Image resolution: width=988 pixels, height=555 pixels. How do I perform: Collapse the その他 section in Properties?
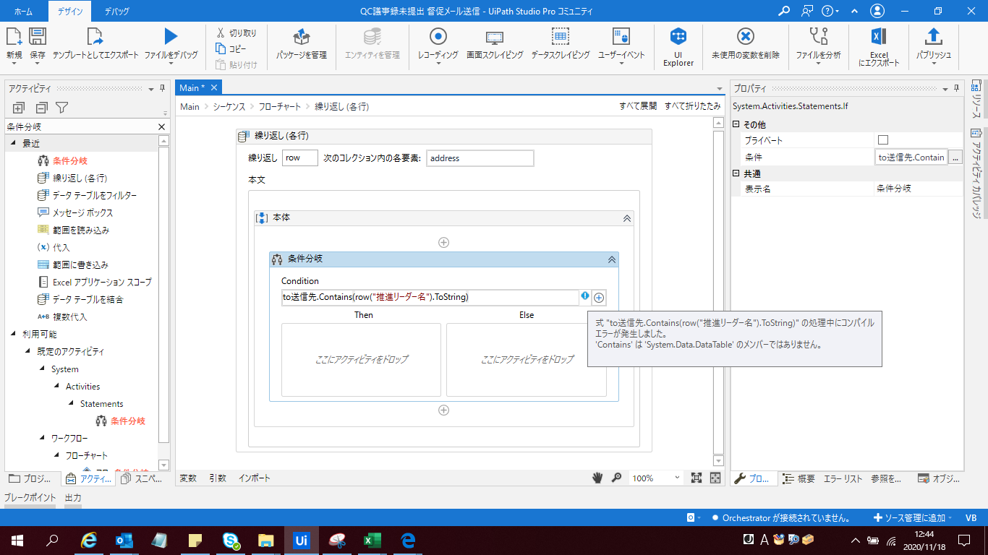pyautogui.click(x=736, y=125)
